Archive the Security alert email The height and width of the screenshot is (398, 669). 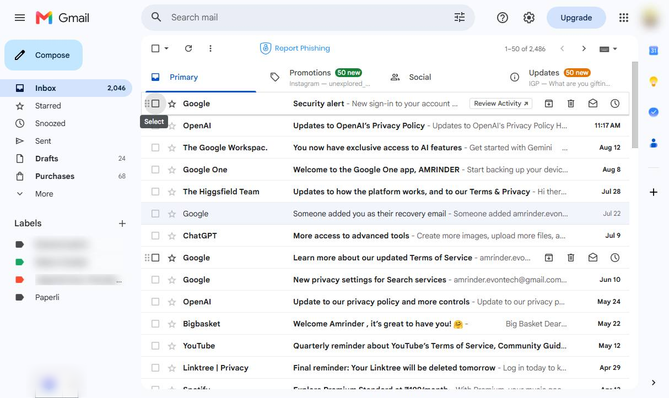click(x=549, y=103)
